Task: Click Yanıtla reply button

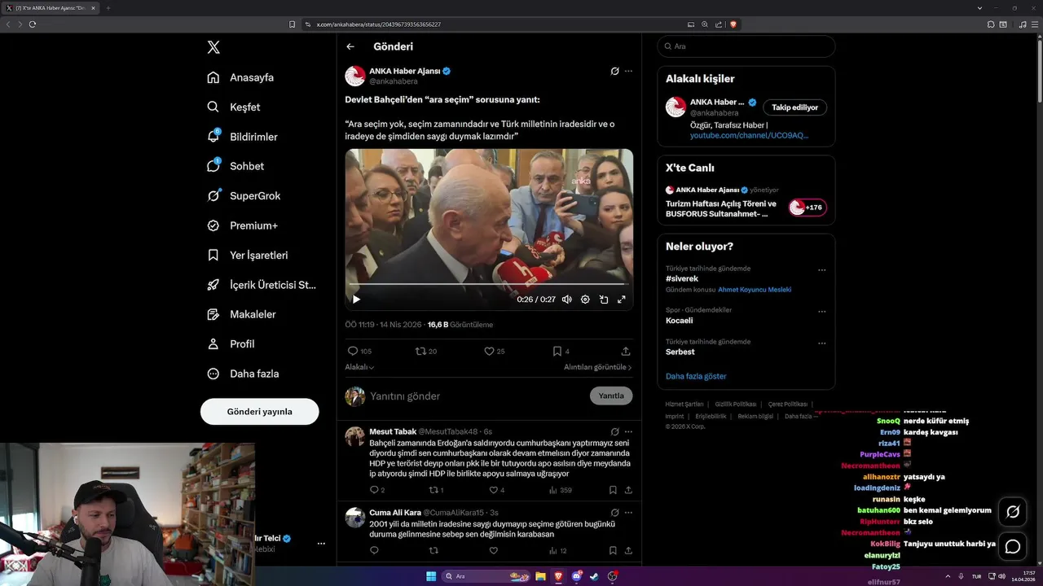Action: coord(611,396)
